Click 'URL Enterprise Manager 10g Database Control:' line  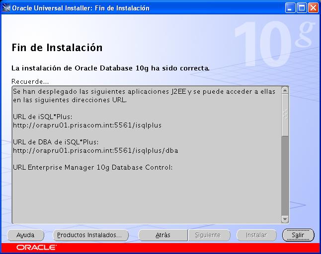(93, 167)
